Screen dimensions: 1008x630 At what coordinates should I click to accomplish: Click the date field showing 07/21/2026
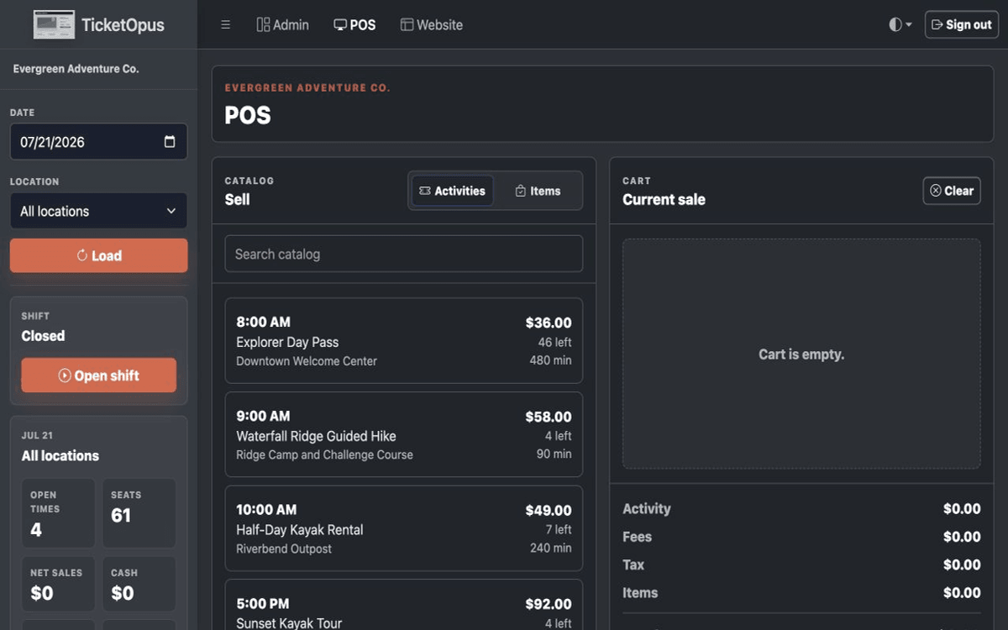click(x=98, y=142)
